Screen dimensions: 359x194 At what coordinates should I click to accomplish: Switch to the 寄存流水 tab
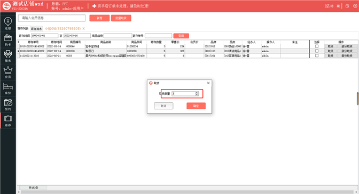tap(36, 29)
